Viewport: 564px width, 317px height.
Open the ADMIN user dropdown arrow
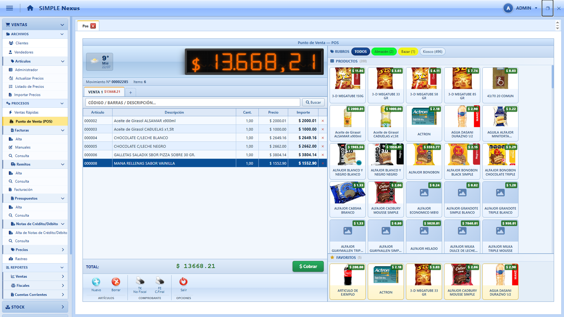536,8
